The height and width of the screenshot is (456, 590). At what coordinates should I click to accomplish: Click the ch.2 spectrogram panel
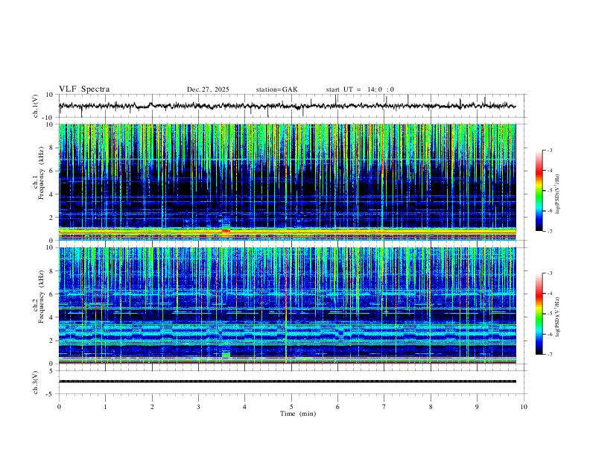[287, 305]
